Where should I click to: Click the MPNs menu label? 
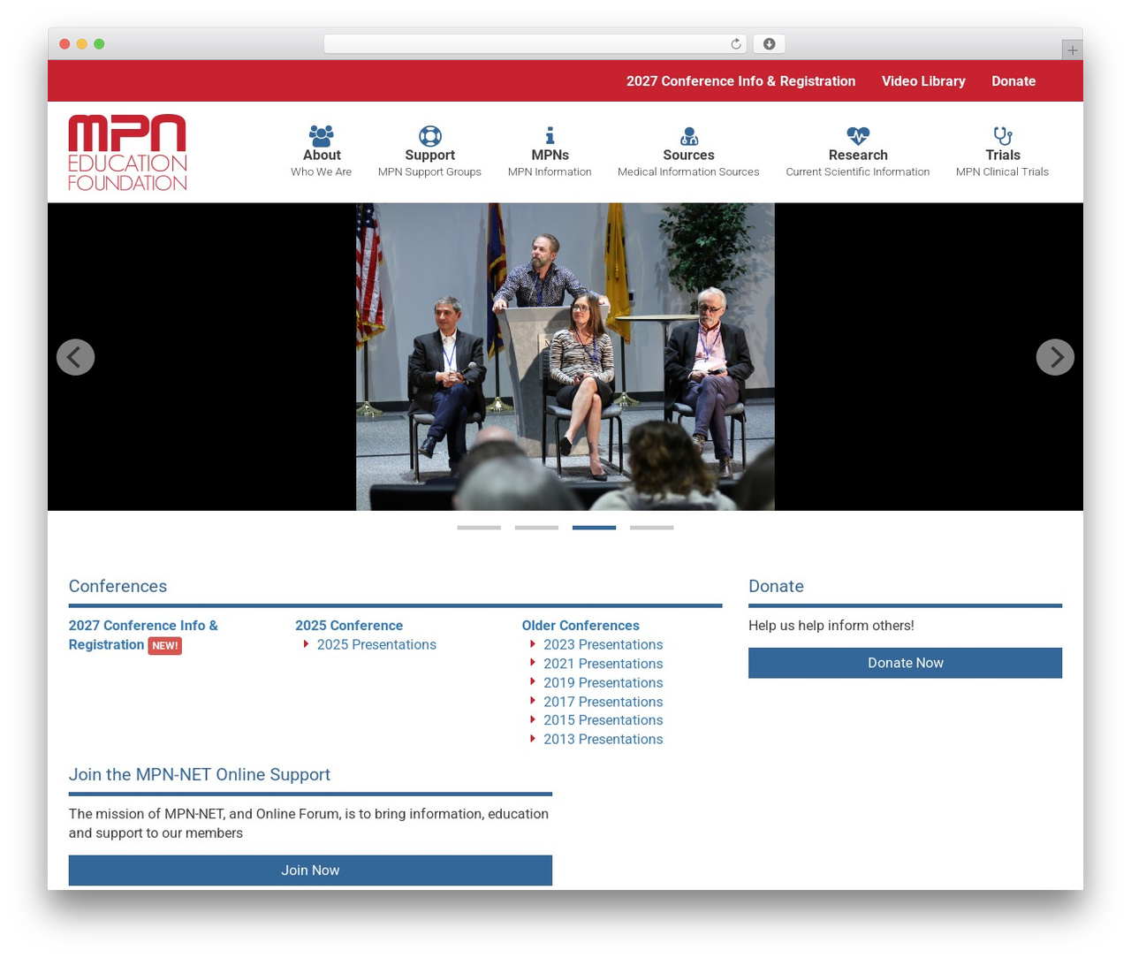550,155
